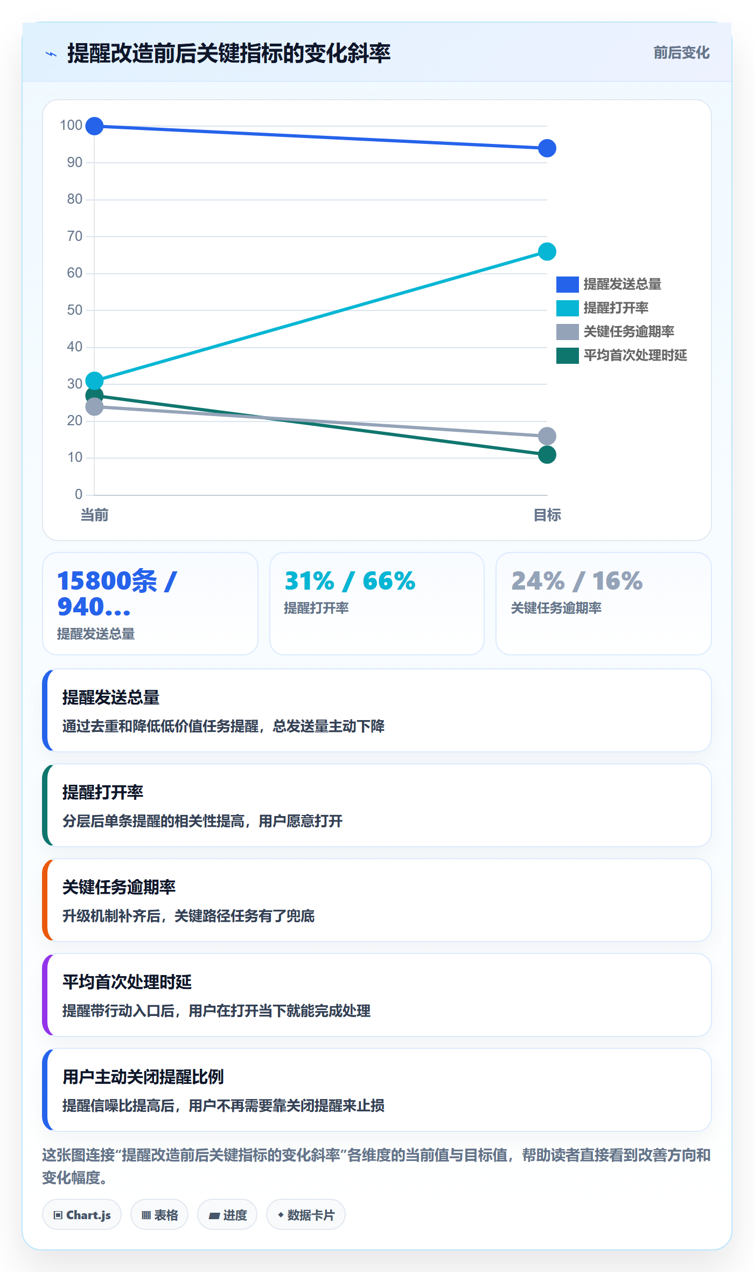Select the 平均首次处理时延 description row
This screenshot has height=1272, width=754.
click(x=377, y=995)
